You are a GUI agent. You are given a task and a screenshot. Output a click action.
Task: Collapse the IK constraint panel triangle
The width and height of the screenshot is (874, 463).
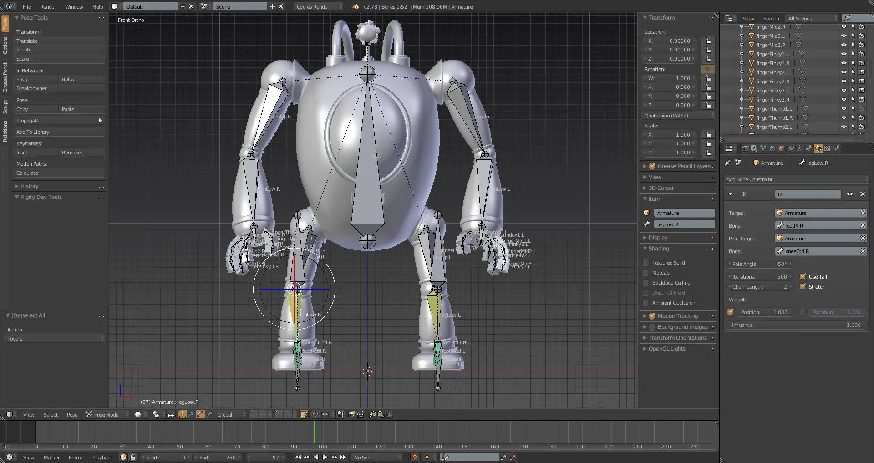point(731,194)
